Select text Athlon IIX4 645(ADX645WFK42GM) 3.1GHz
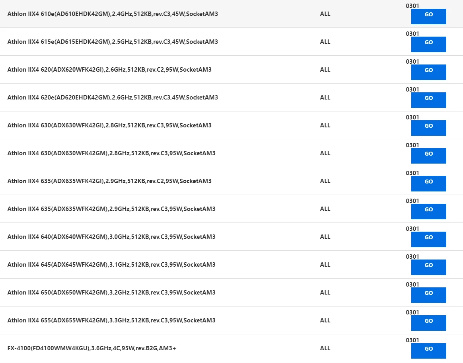 [111, 265]
